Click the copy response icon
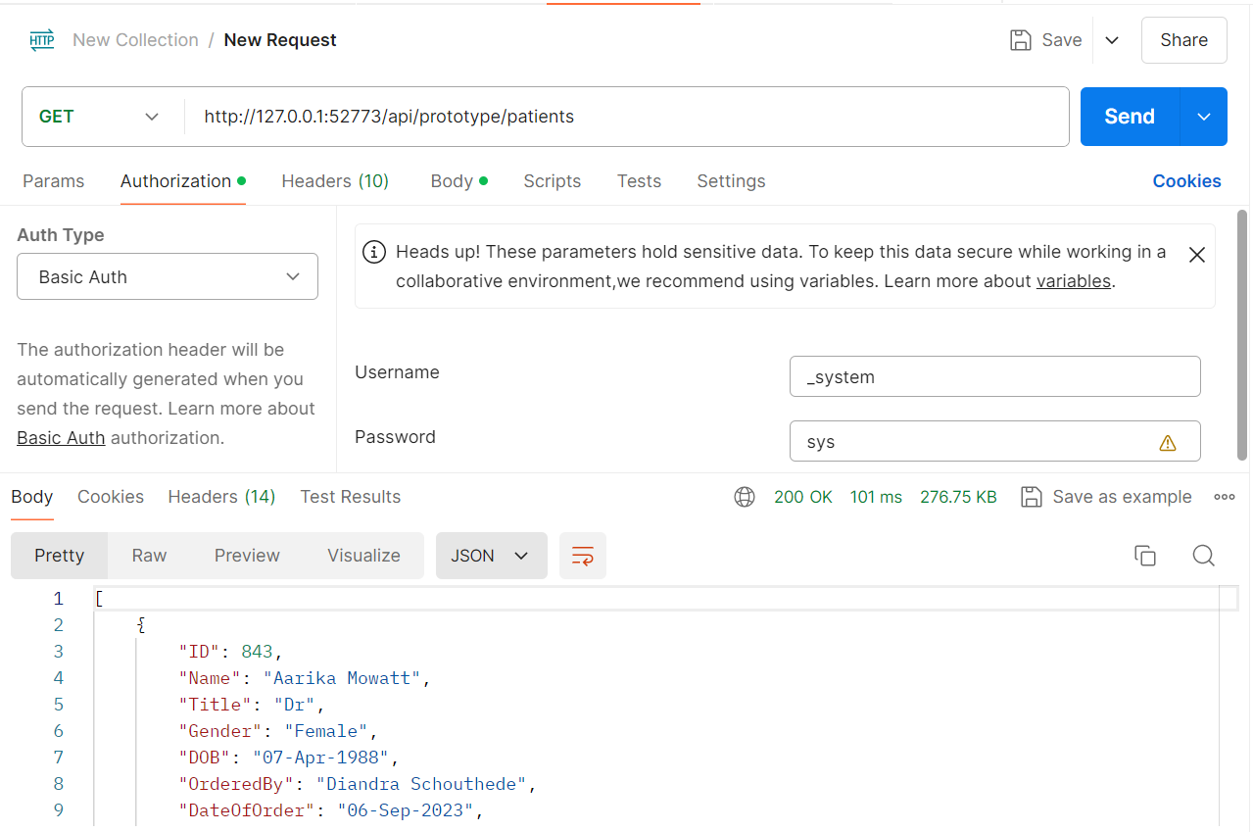Screen dimensions: 1253x832 click(x=1144, y=556)
